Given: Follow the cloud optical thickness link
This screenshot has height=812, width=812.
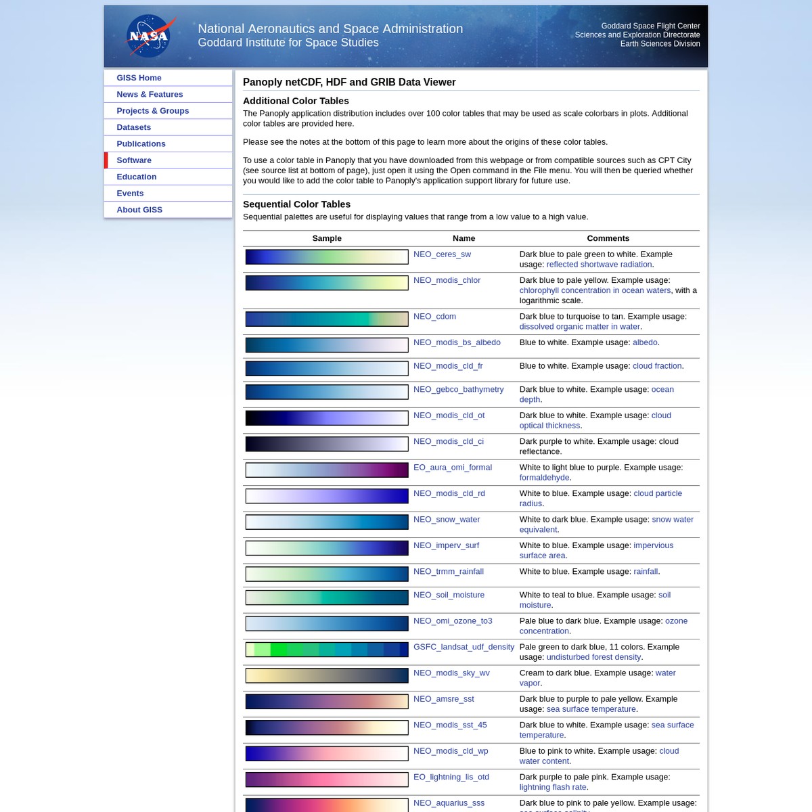Looking at the screenshot, I should 595,421.
